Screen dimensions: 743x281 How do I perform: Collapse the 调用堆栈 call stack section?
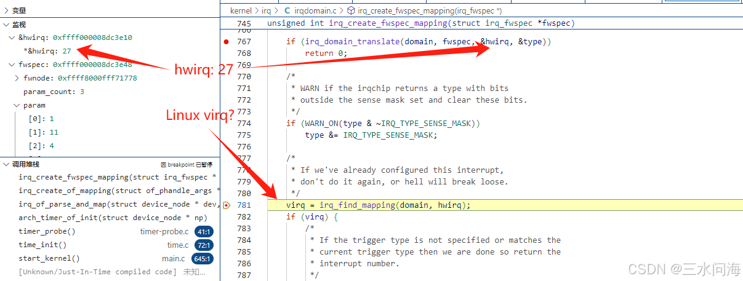(6, 164)
